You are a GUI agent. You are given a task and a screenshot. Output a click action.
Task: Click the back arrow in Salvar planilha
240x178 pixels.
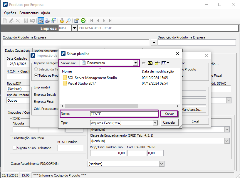click(144, 63)
